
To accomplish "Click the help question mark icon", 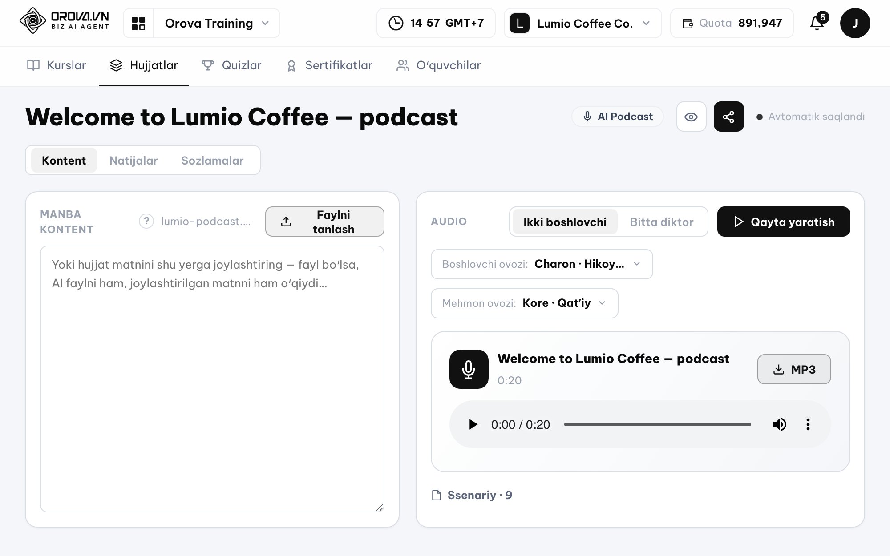I will pyautogui.click(x=146, y=221).
